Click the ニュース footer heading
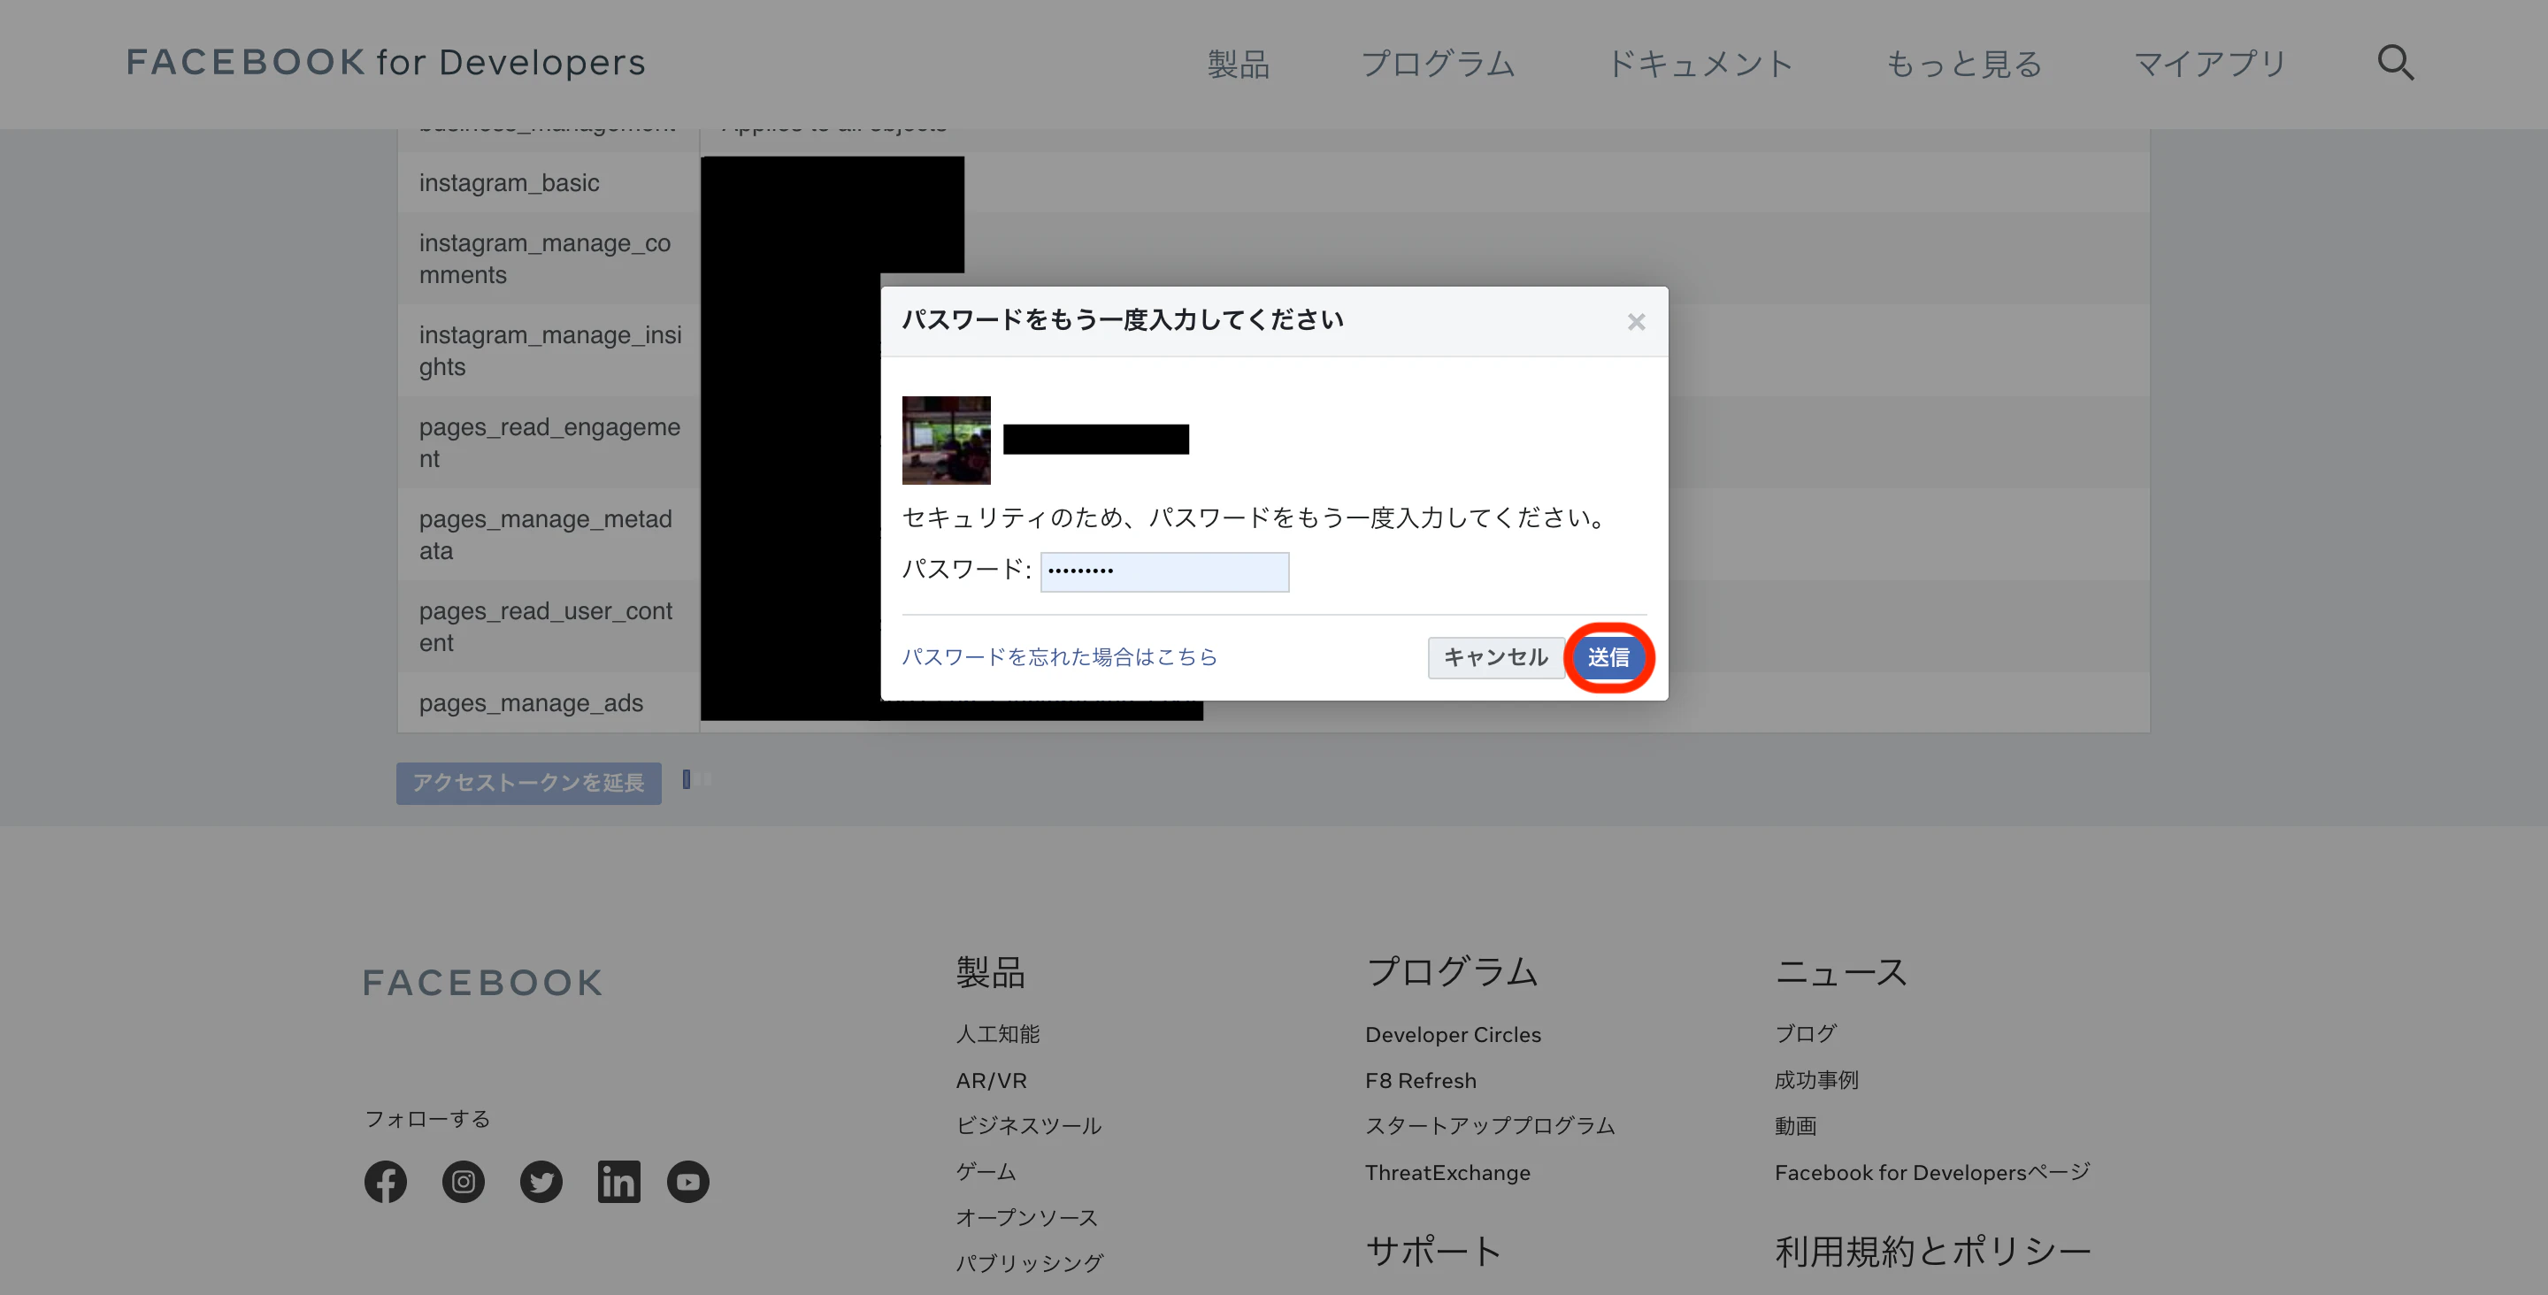The width and height of the screenshot is (2548, 1295). (x=1841, y=971)
